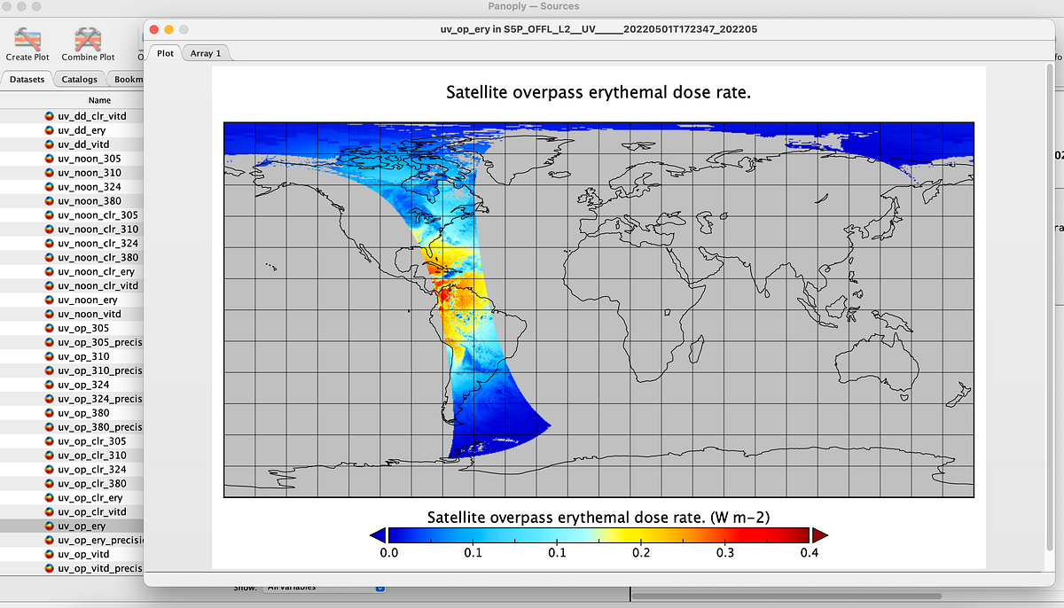Click the variable icon beside uv_dd_vitd

click(x=48, y=144)
